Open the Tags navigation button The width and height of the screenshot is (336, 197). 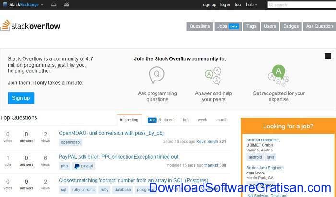(x=252, y=26)
